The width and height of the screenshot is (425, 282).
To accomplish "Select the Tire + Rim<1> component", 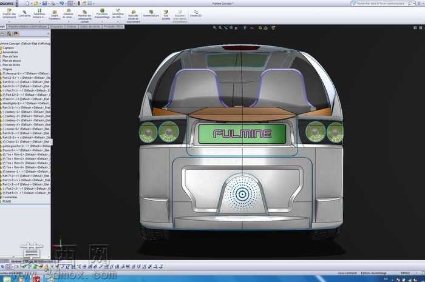I will (25, 155).
